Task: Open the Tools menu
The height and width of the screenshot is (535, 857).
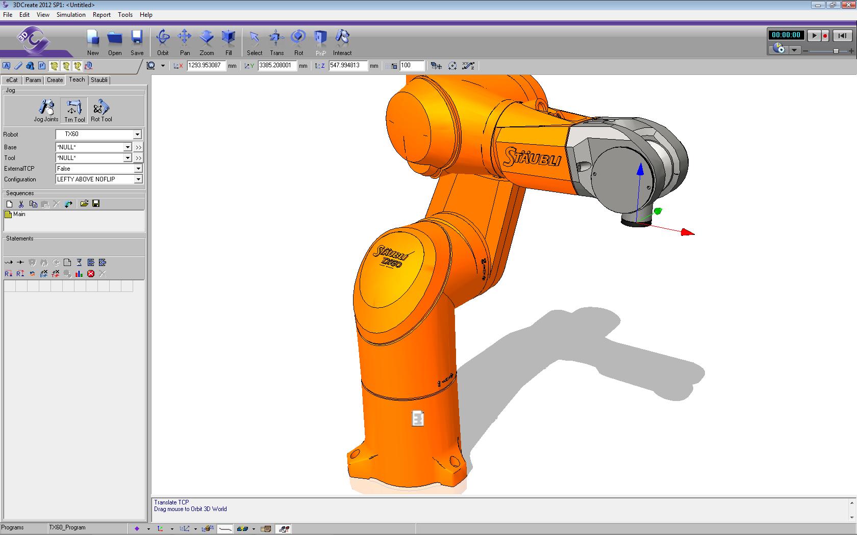Action: click(x=125, y=15)
